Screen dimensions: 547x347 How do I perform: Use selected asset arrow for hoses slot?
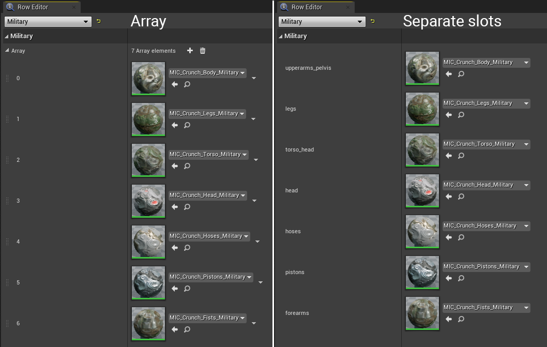click(x=449, y=237)
